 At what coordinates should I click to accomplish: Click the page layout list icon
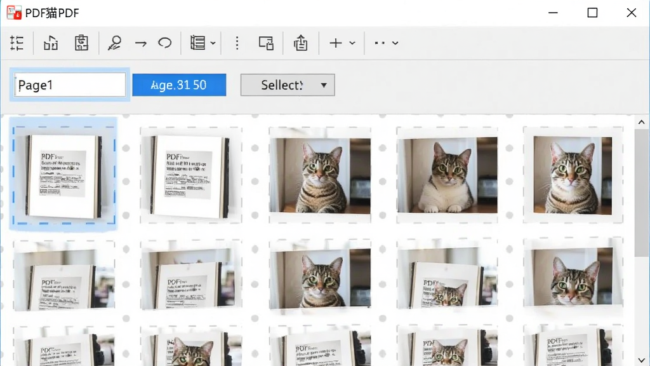point(198,43)
